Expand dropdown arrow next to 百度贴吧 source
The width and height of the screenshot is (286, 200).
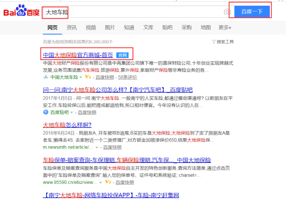71,112
